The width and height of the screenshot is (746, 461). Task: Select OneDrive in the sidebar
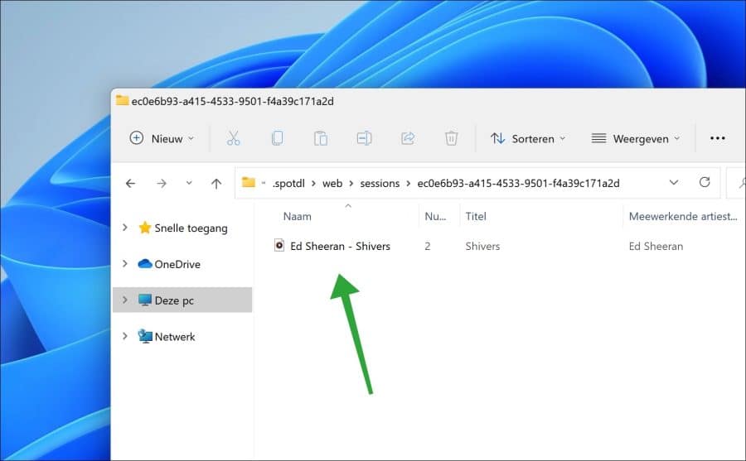pos(177,264)
